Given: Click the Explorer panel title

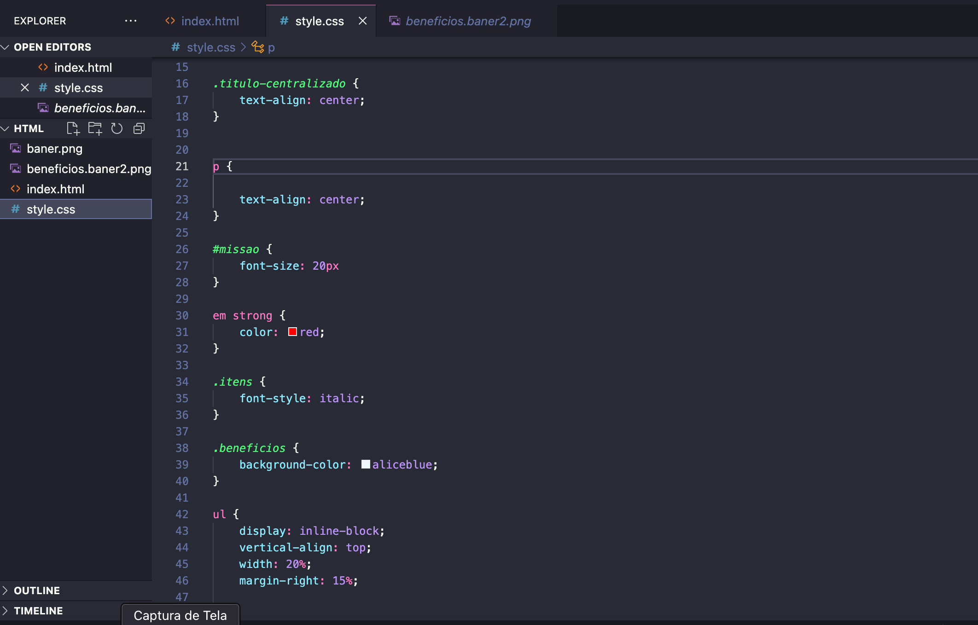Looking at the screenshot, I should pos(40,21).
